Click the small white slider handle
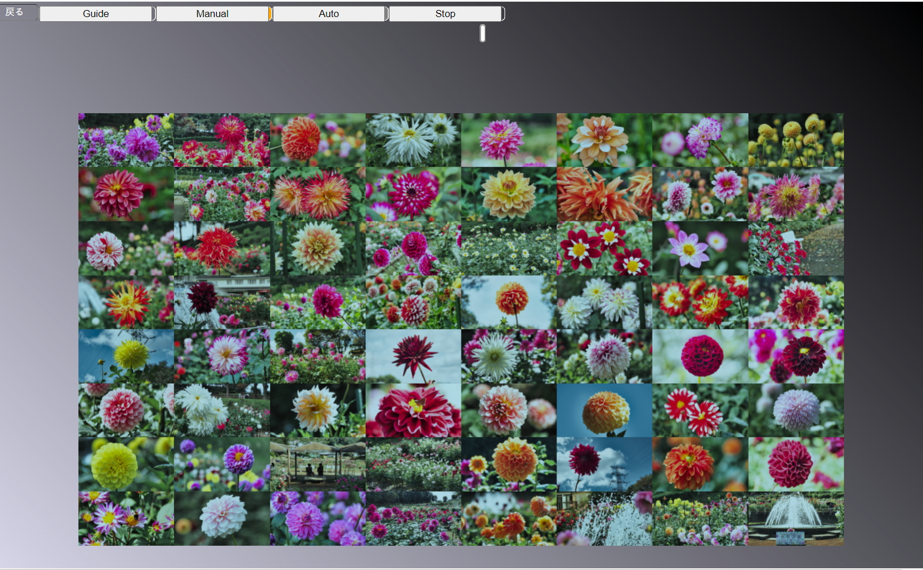This screenshot has height=570, width=923. pos(482,34)
